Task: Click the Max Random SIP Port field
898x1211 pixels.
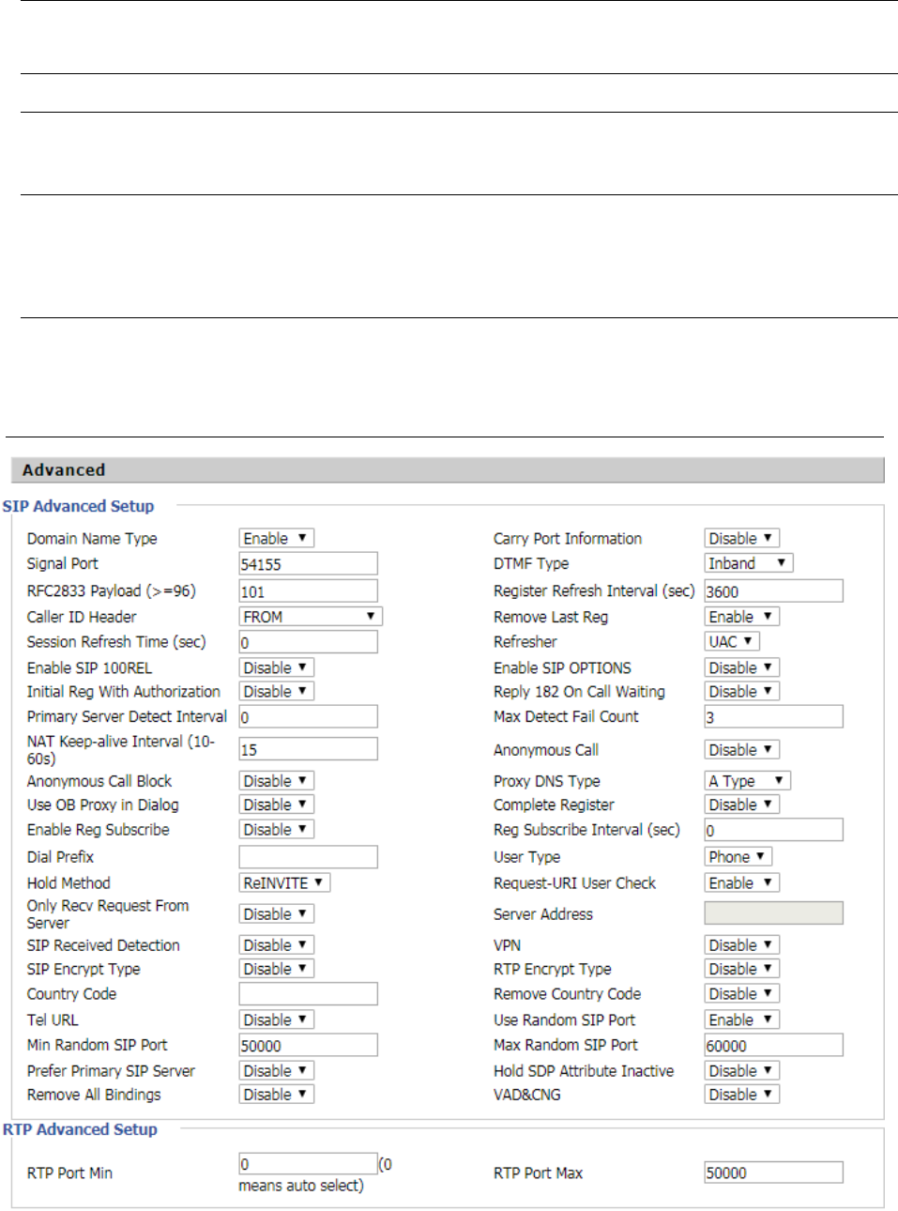Action: click(773, 1046)
